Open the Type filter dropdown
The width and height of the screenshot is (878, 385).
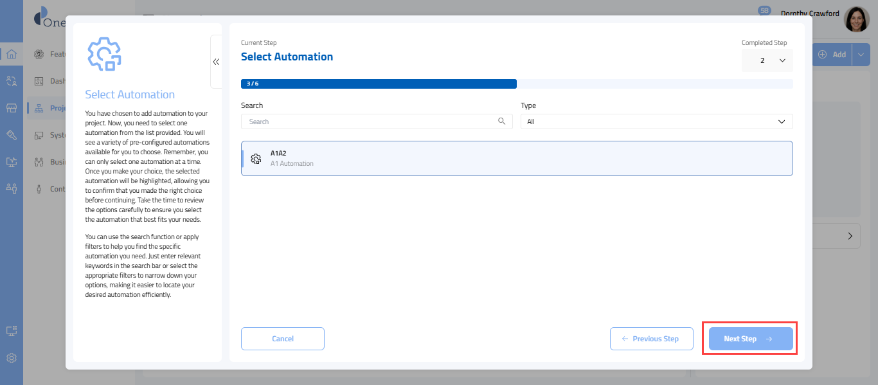[x=656, y=121]
